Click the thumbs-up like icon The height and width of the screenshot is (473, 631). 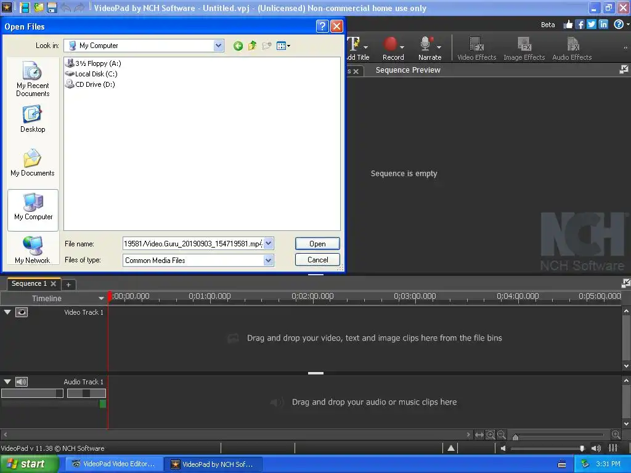[x=568, y=25]
